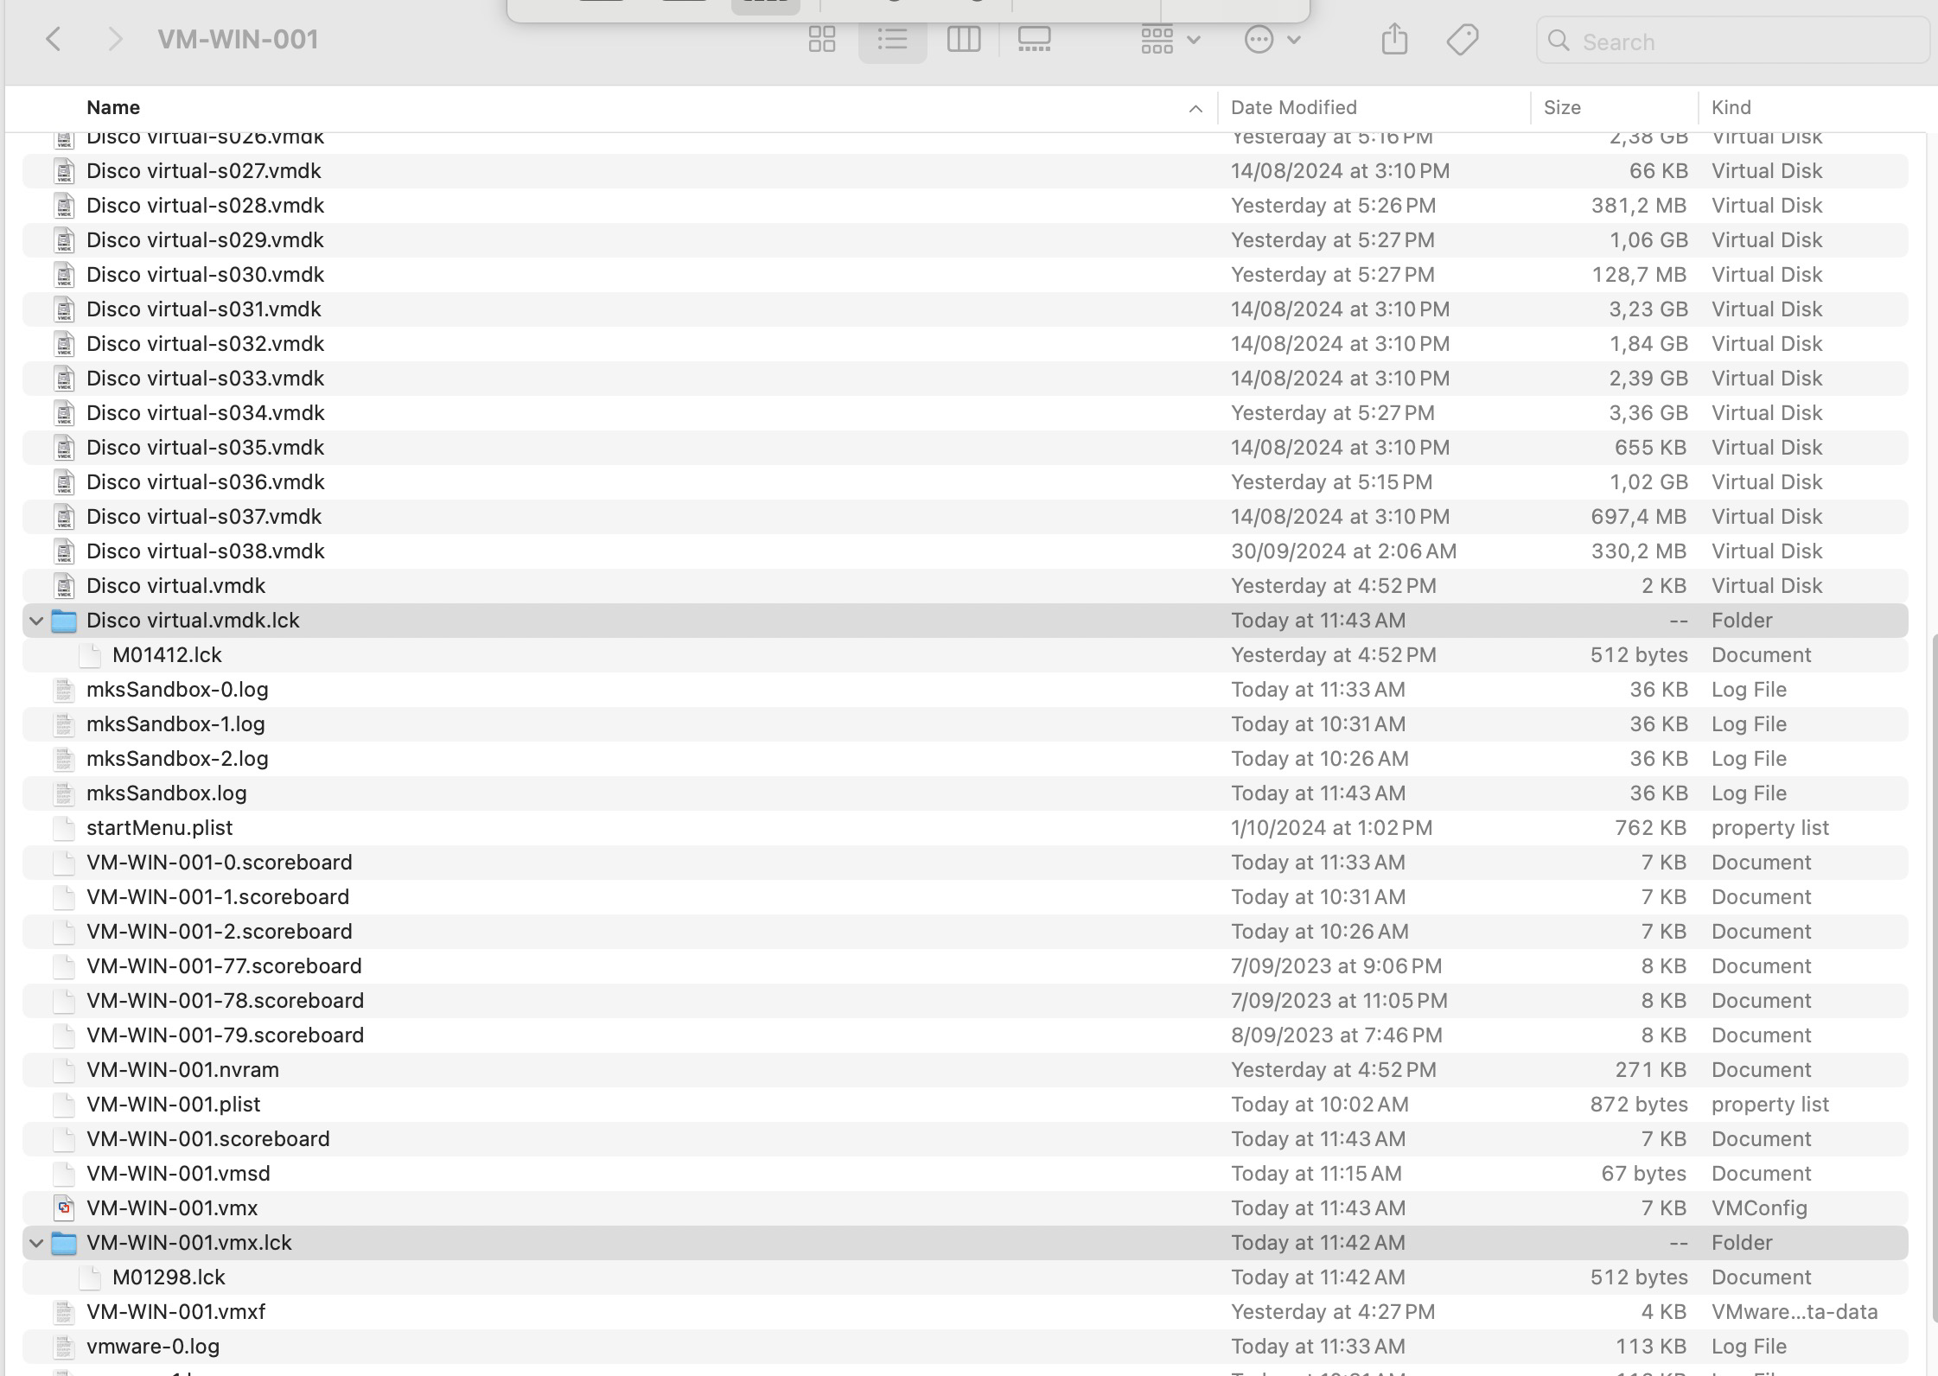Select list view mode
The image size is (1938, 1376).
(892, 40)
